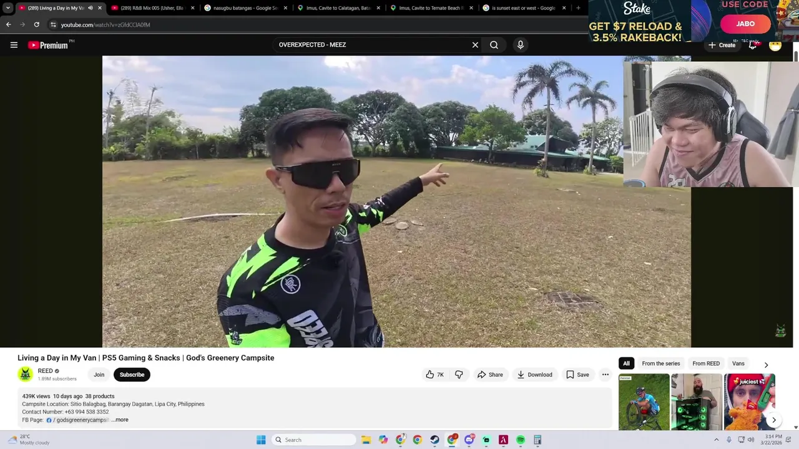Screen dimensions: 799x449
Task: Show more filter chips with right arrow
Action: [766, 365]
